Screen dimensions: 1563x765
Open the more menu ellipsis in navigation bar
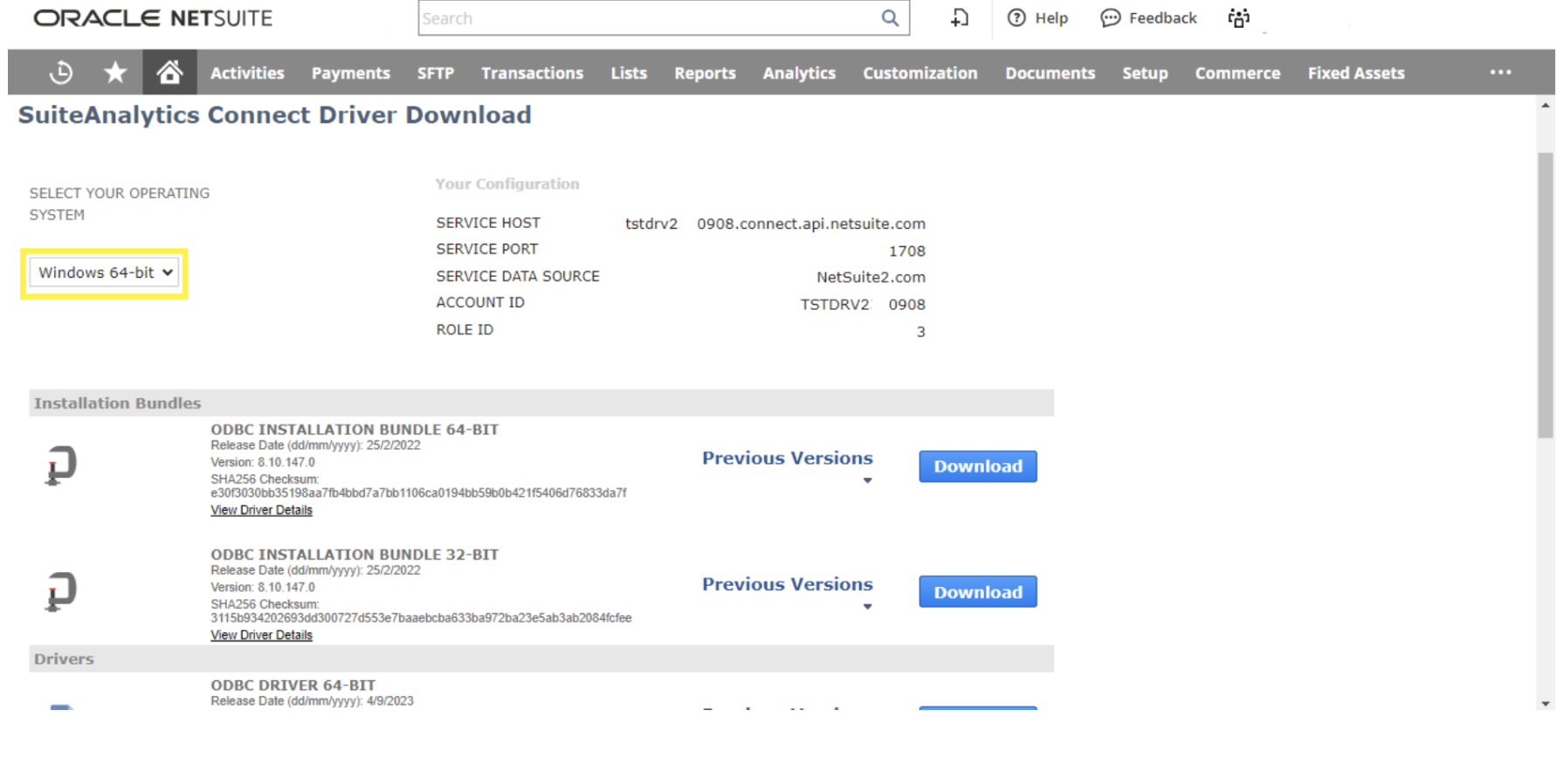[1500, 72]
